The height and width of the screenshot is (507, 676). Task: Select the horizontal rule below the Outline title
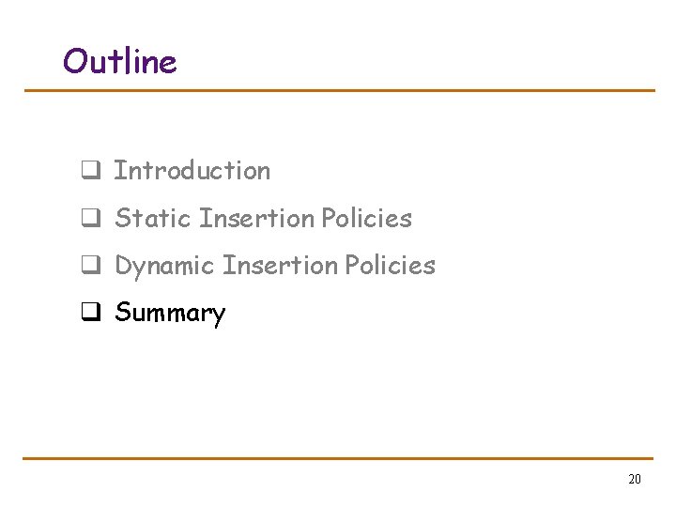[339, 91]
